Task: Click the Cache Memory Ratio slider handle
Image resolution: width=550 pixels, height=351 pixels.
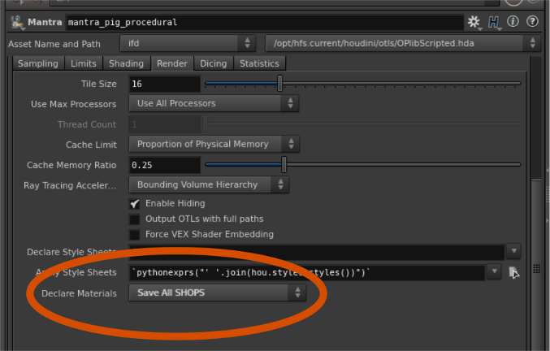Action: (x=284, y=165)
